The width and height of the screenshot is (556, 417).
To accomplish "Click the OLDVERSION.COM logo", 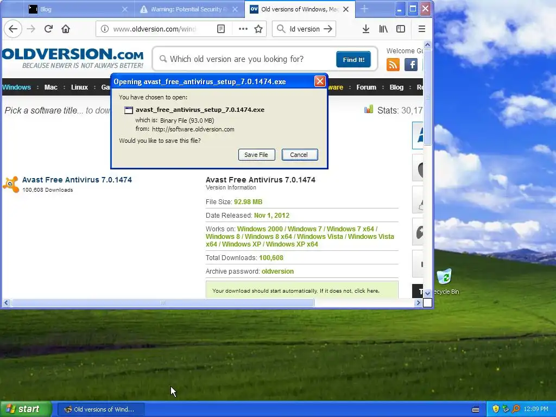I will (72, 59).
